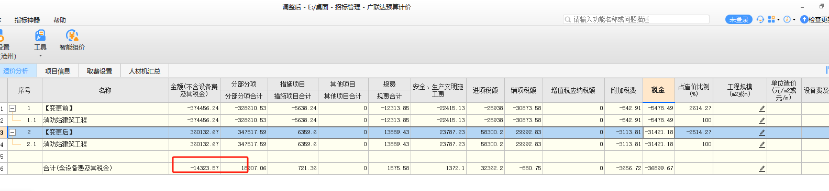Image resolution: width=829 pixels, height=191 pixels.
Task: Expand the dropdown arrow under 工具
Action: pyautogui.click(x=40, y=56)
